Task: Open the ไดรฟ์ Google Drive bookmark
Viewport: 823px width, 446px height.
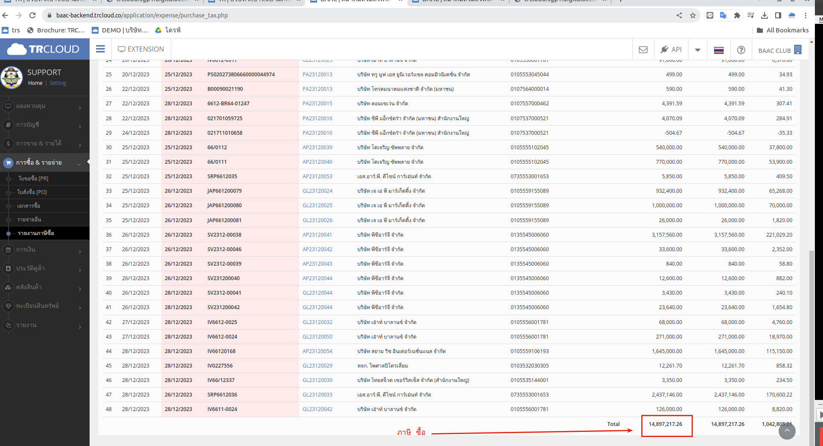Action: 168,30
